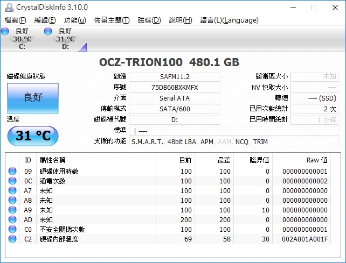Image resolution: width=346 pixels, height=263 pixels.
Task: Click the 標準 field showing | ----
Action: point(234,131)
